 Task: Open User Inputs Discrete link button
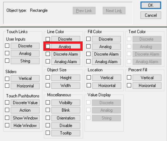click(x=25, y=46)
